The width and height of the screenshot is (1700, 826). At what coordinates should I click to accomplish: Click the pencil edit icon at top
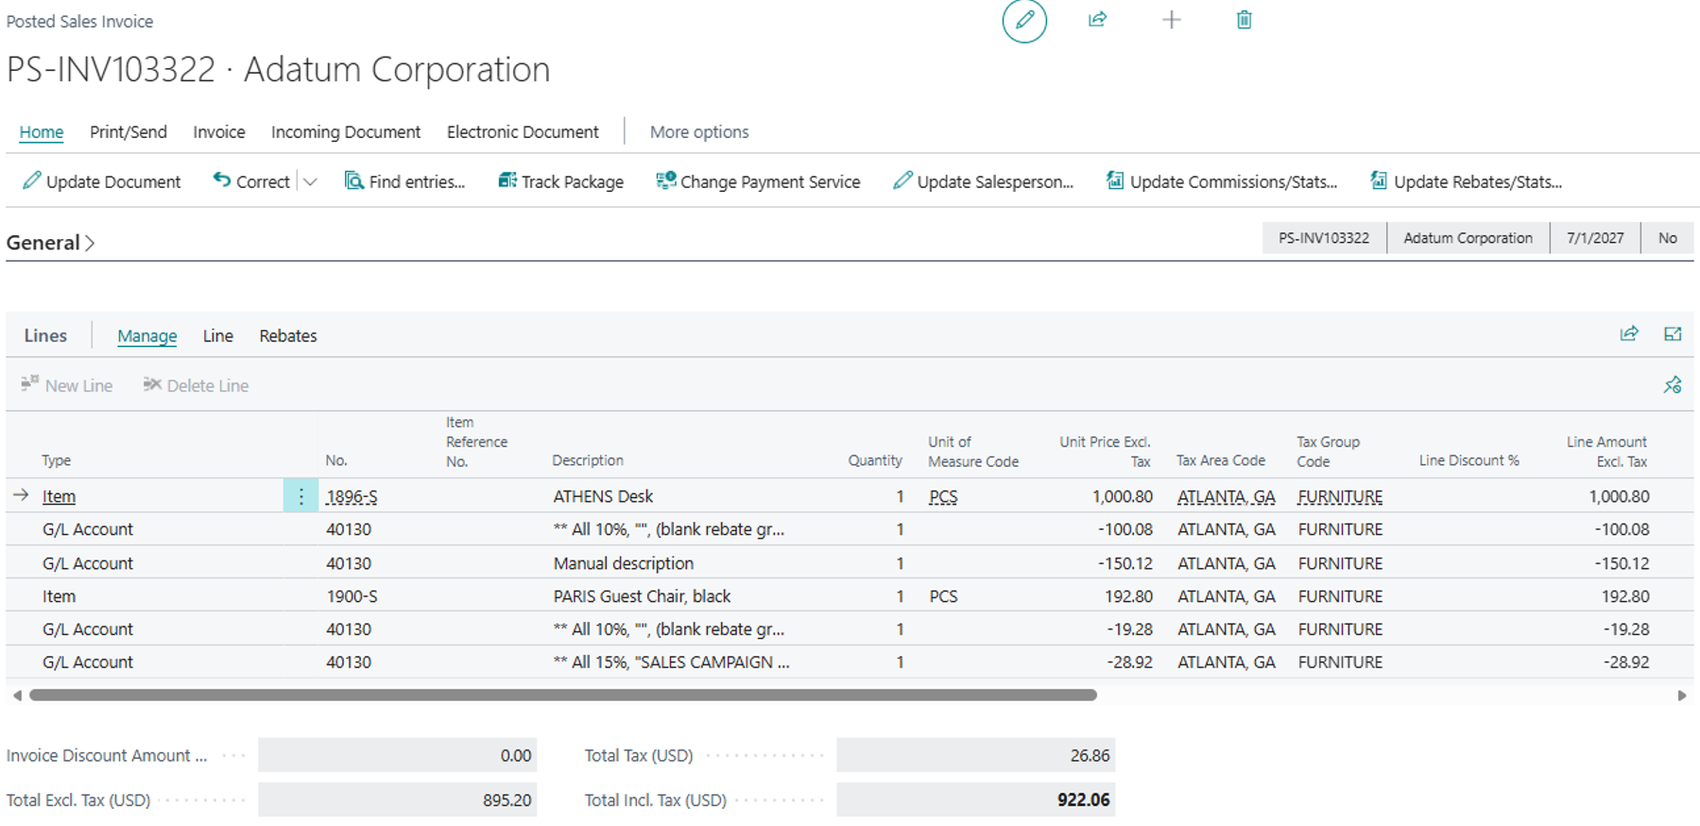(x=1024, y=21)
